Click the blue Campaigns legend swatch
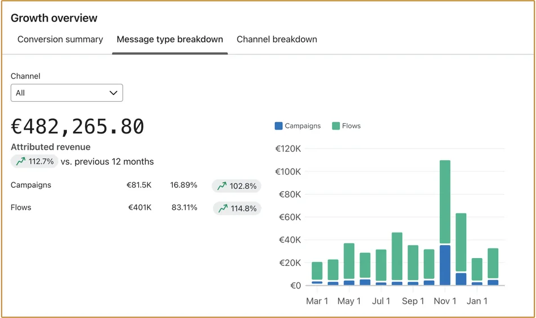This screenshot has height=318, width=536. point(279,126)
